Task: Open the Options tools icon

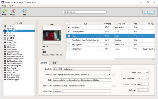Action: coord(12,11)
